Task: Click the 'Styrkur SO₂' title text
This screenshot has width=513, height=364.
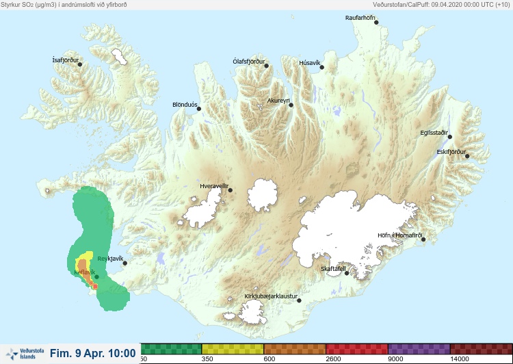Action: coord(64,5)
